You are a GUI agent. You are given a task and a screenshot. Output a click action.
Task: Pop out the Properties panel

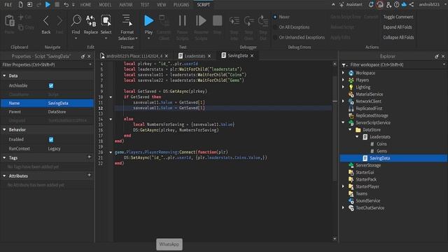point(83,57)
